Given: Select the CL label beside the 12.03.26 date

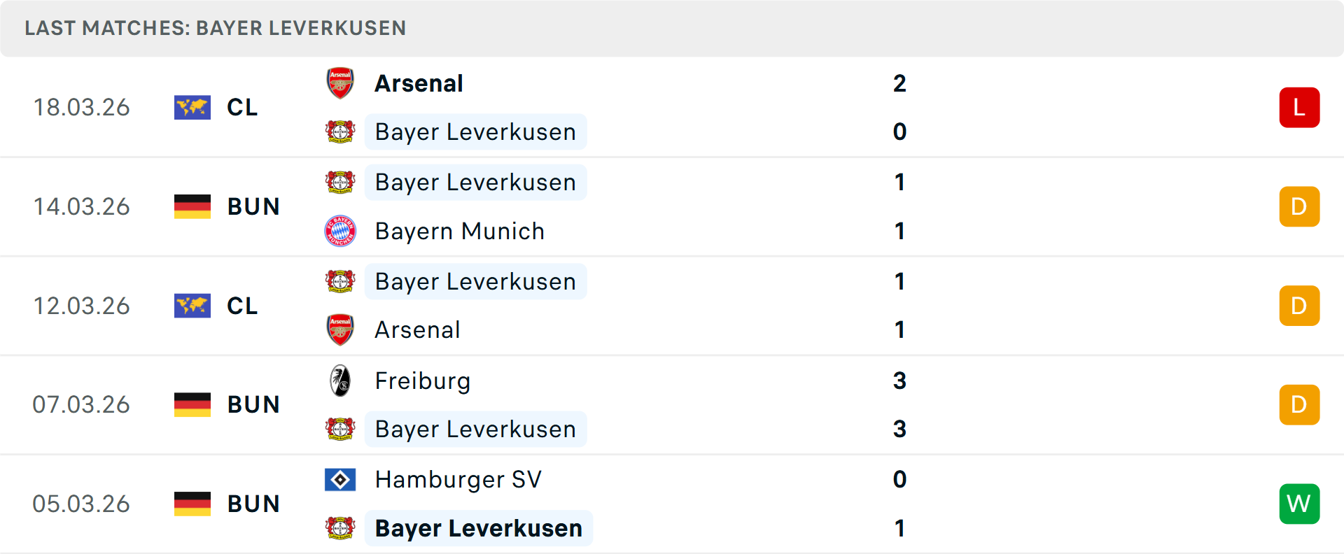Looking at the screenshot, I should [241, 306].
